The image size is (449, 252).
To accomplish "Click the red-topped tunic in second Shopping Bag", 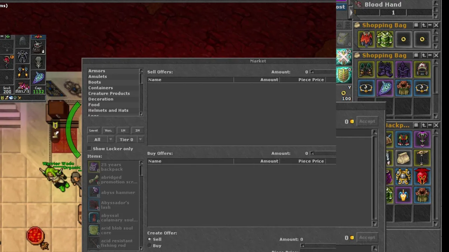I will [403, 88].
